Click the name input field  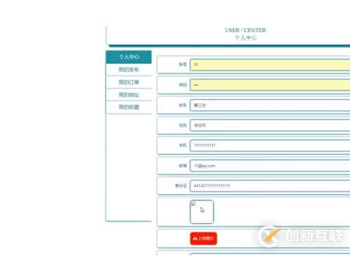[270, 105]
